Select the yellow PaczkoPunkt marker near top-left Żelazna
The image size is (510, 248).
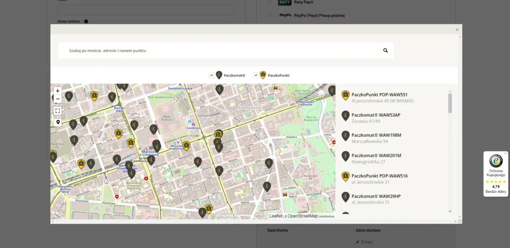[94, 96]
